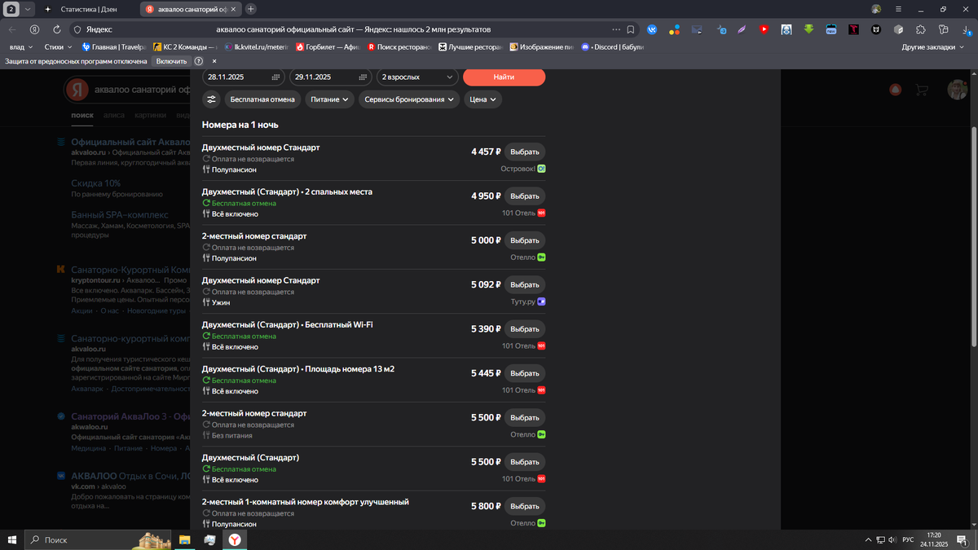
Task: Open the tab groups chevron beside counter 2
Action: (29, 9)
